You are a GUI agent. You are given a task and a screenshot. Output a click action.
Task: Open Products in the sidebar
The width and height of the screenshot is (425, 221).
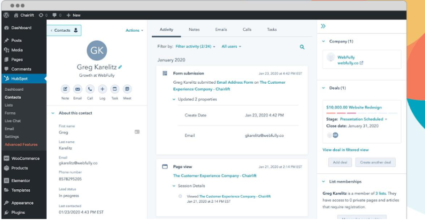[16, 168]
